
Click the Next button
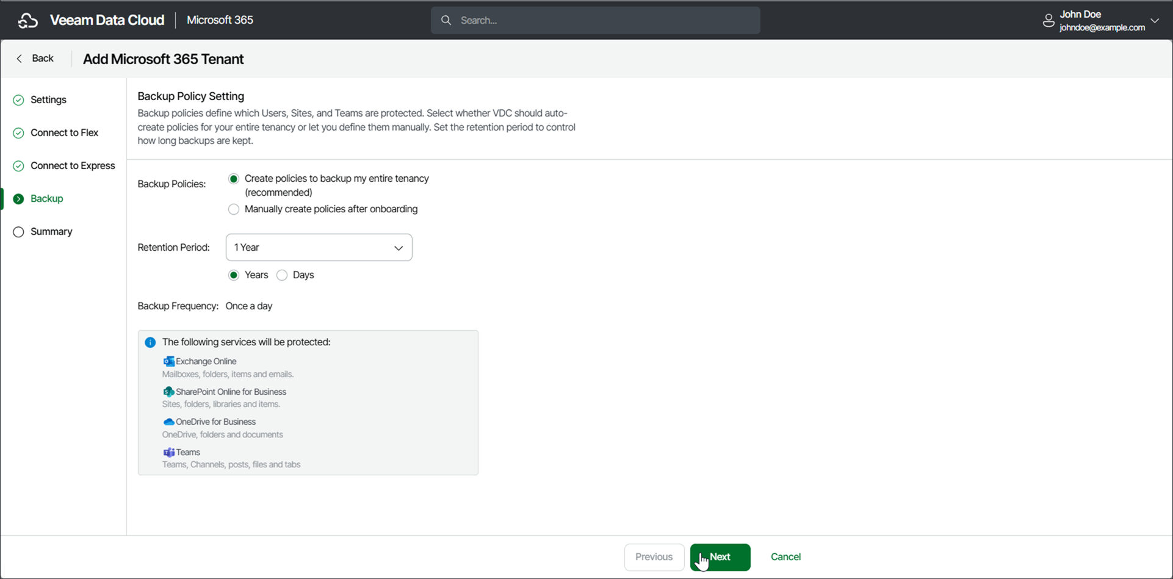pos(720,557)
